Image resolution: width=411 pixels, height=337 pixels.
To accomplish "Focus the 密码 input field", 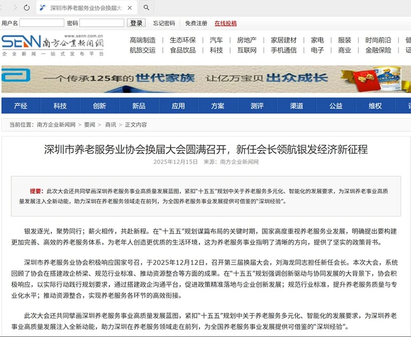I will (102, 23).
